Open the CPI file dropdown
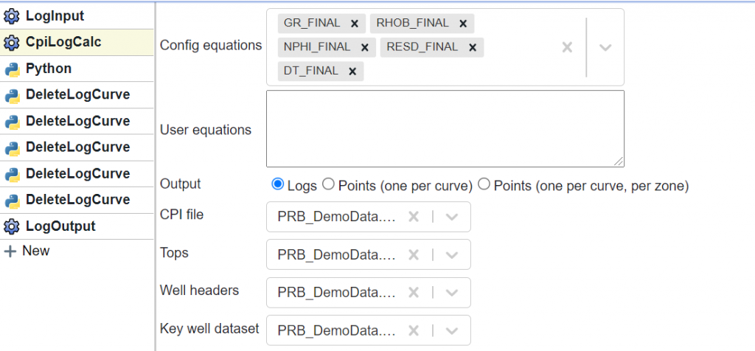Image resolution: width=755 pixels, height=351 pixels. [452, 217]
